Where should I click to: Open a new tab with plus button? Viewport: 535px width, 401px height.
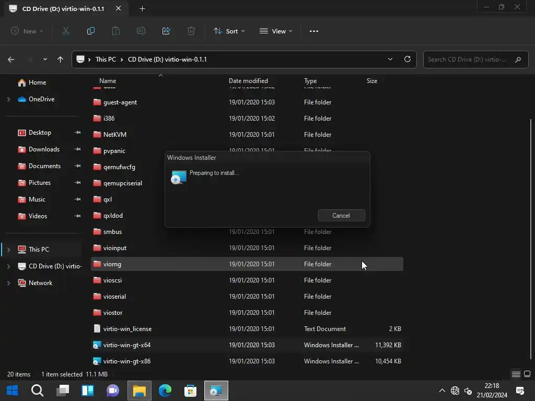coord(142,9)
